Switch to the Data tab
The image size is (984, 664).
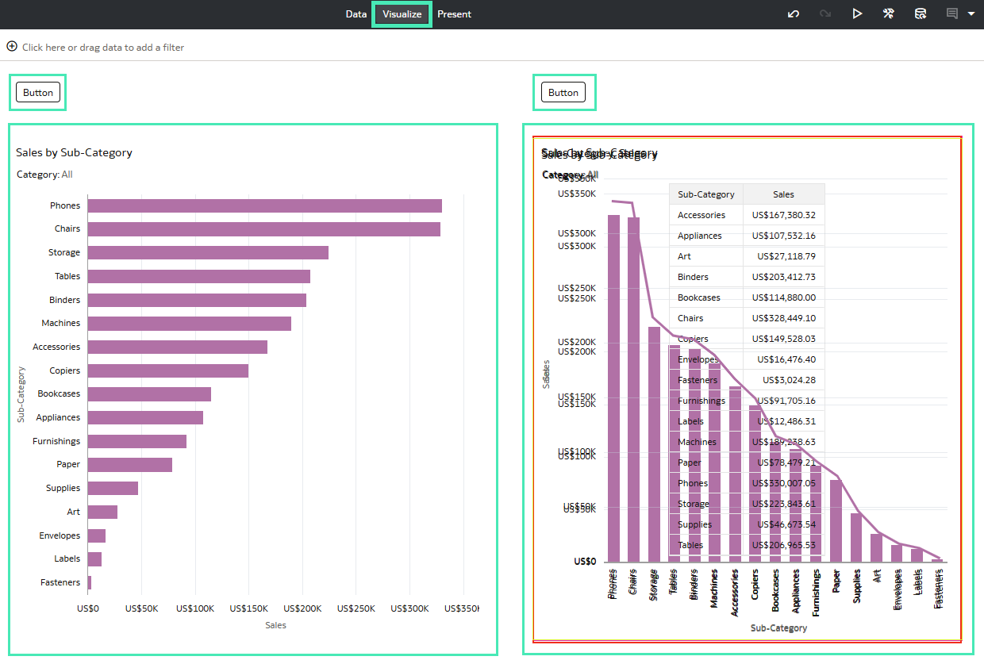tap(356, 13)
